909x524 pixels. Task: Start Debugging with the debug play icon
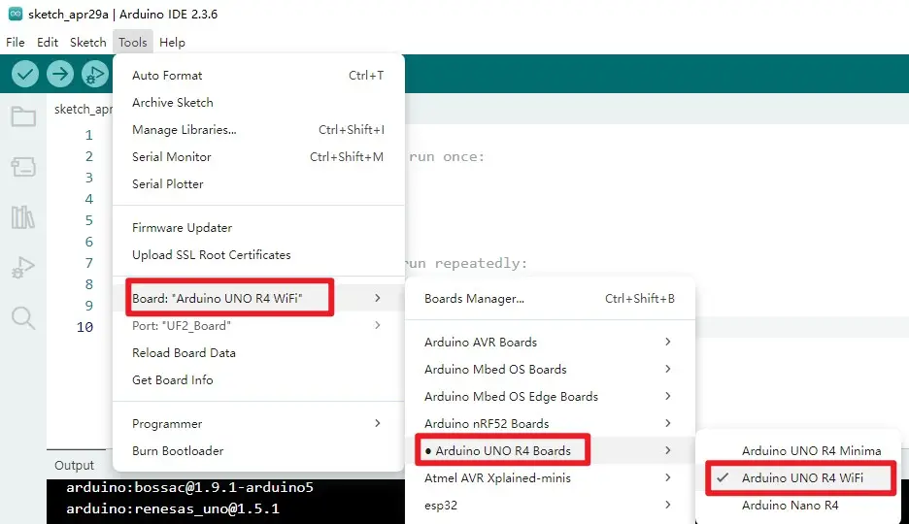pos(95,74)
